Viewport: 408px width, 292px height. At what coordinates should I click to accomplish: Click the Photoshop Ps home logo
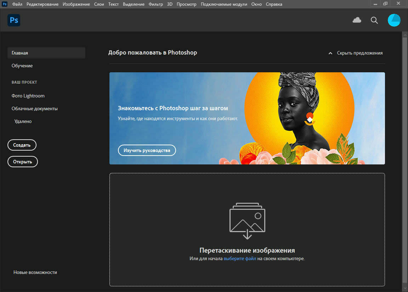click(x=14, y=20)
